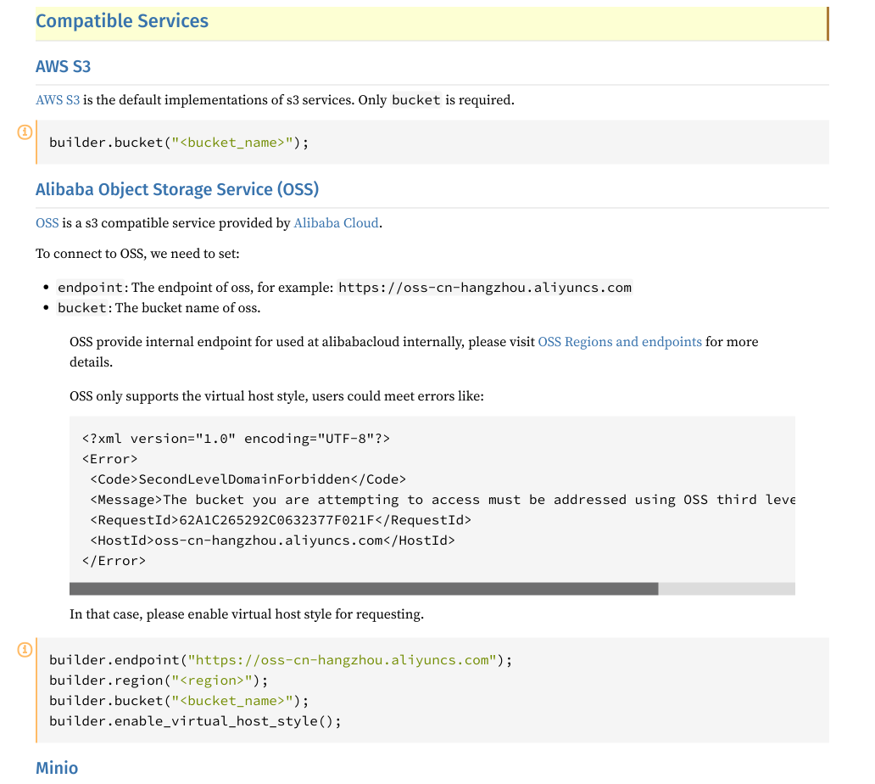Screen dimensions: 875x784
Task: Click the XML error code block
Action: point(432,499)
